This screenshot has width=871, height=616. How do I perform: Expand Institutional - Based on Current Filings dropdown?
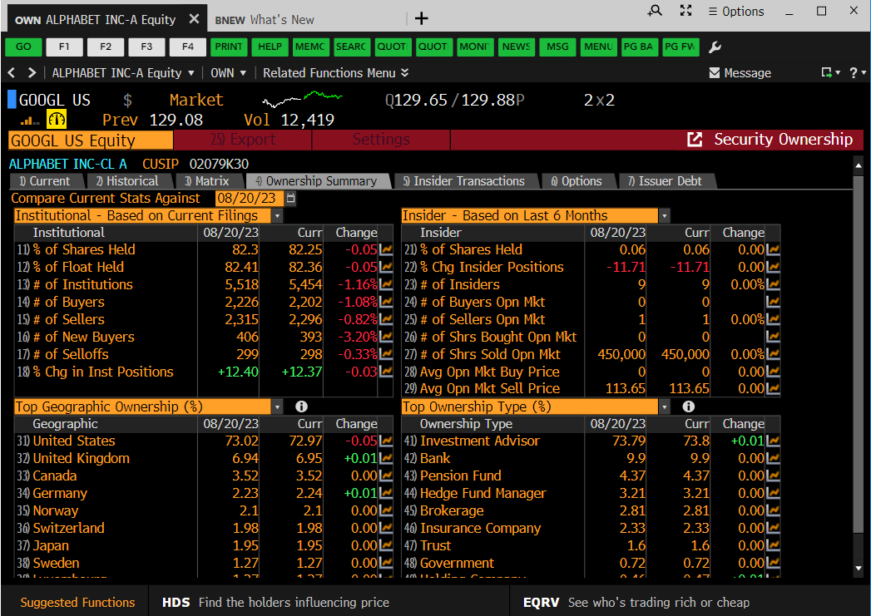pyautogui.click(x=277, y=216)
